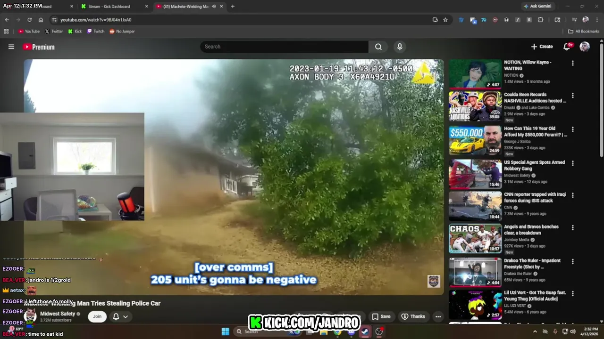Open the YouTube bookmark
Image resolution: width=604 pixels, height=339 pixels.
29,31
